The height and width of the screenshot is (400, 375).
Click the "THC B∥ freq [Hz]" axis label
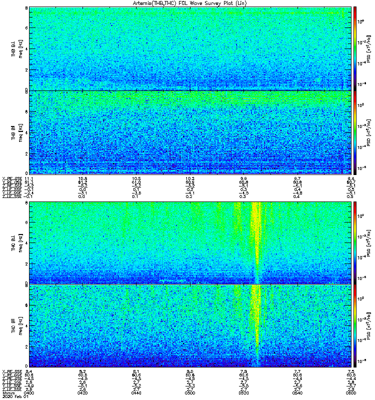(17, 326)
